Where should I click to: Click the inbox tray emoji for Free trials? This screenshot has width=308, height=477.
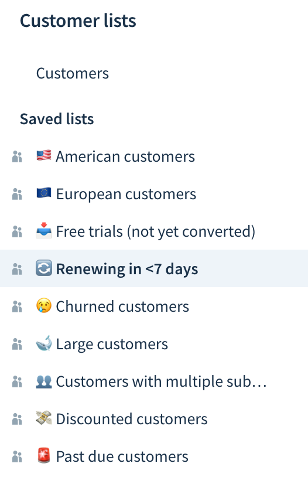(x=44, y=231)
